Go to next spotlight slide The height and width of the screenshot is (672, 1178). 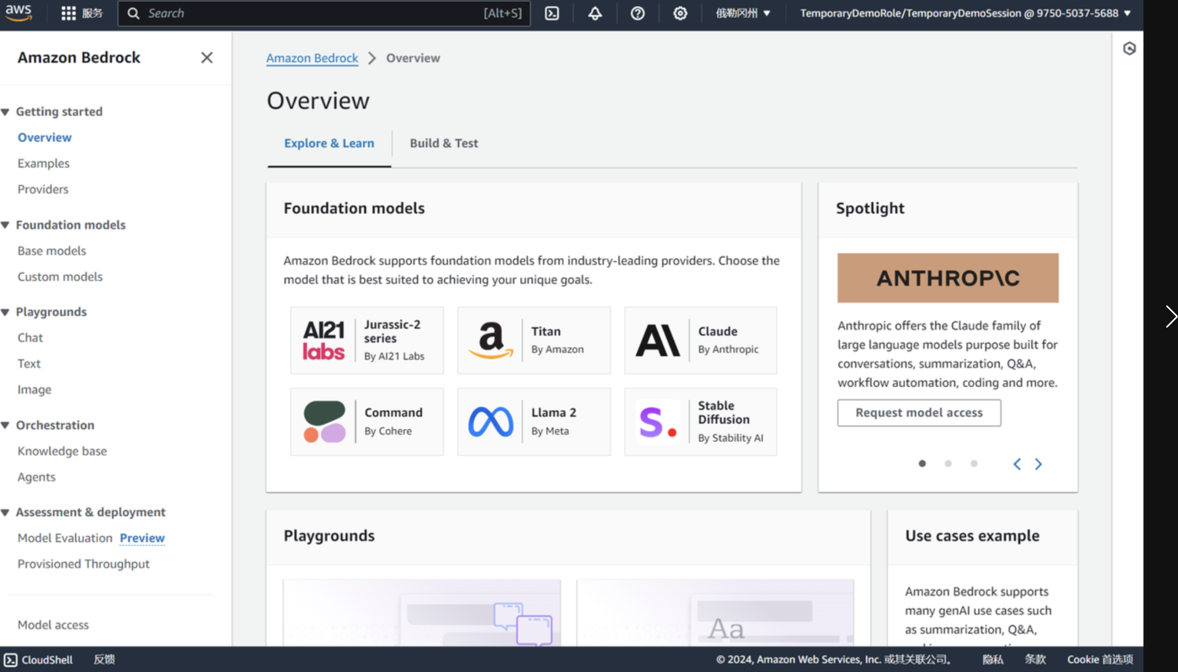pos(1038,464)
